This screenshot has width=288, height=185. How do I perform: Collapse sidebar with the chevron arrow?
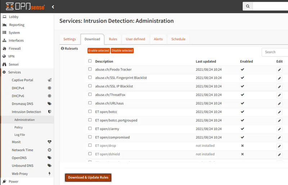click(x=53, y=7)
